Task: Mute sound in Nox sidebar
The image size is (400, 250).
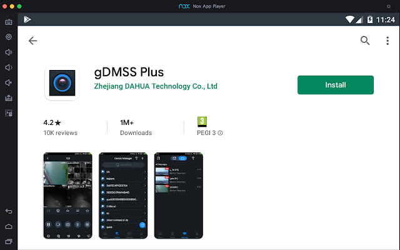Action: pyautogui.click(x=9, y=82)
